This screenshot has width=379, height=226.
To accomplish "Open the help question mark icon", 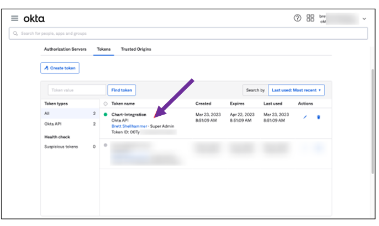I will click(297, 18).
